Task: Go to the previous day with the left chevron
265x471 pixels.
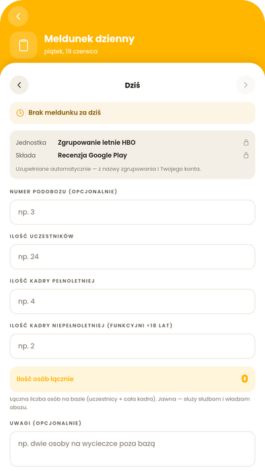Action: pos(20,85)
